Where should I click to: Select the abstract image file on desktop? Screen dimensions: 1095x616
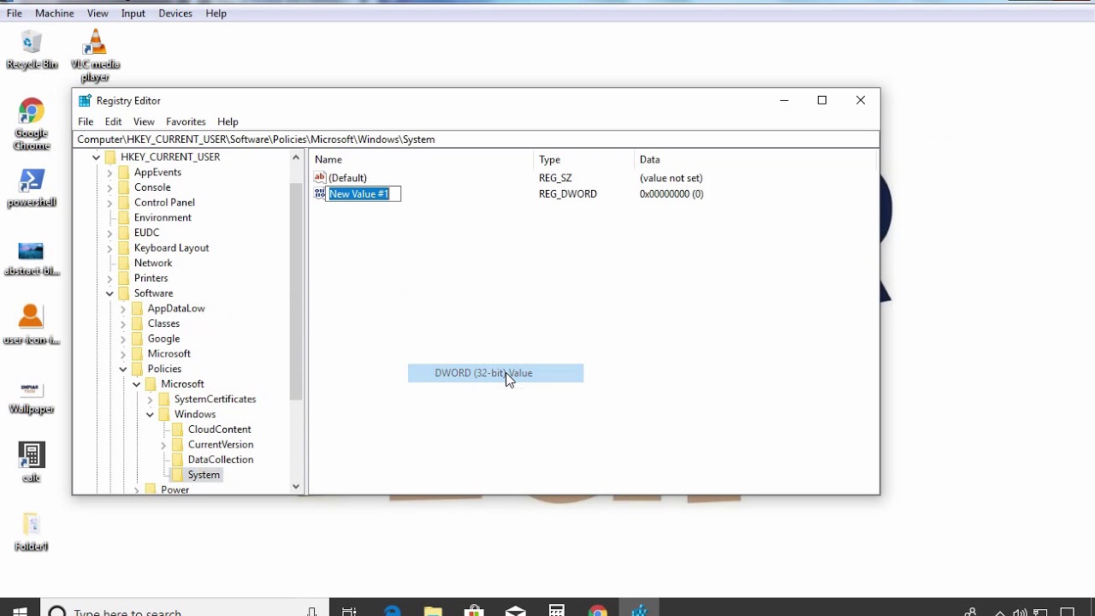point(32,259)
